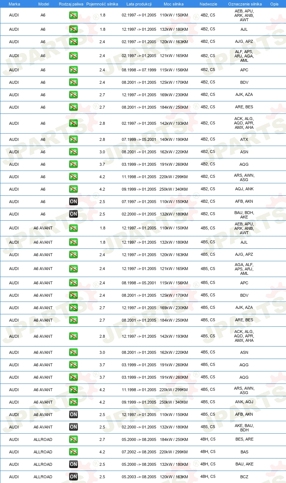Click the 'Marka' column header
Image resolution: width=286 pixels, height=483 pixels.
click(x=14, y=4)
